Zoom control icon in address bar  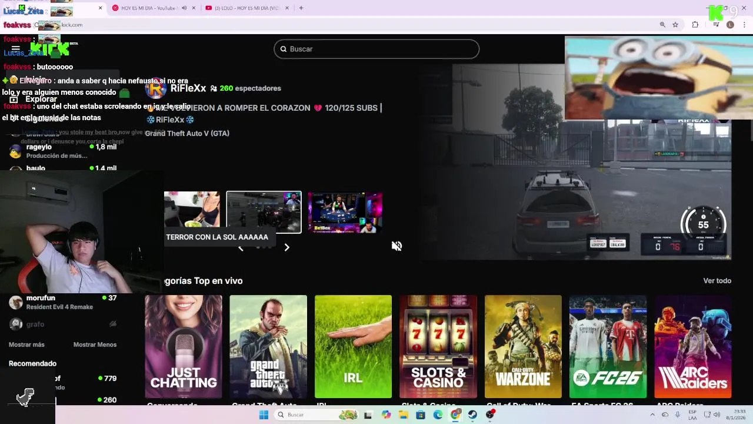coord(662,25)
